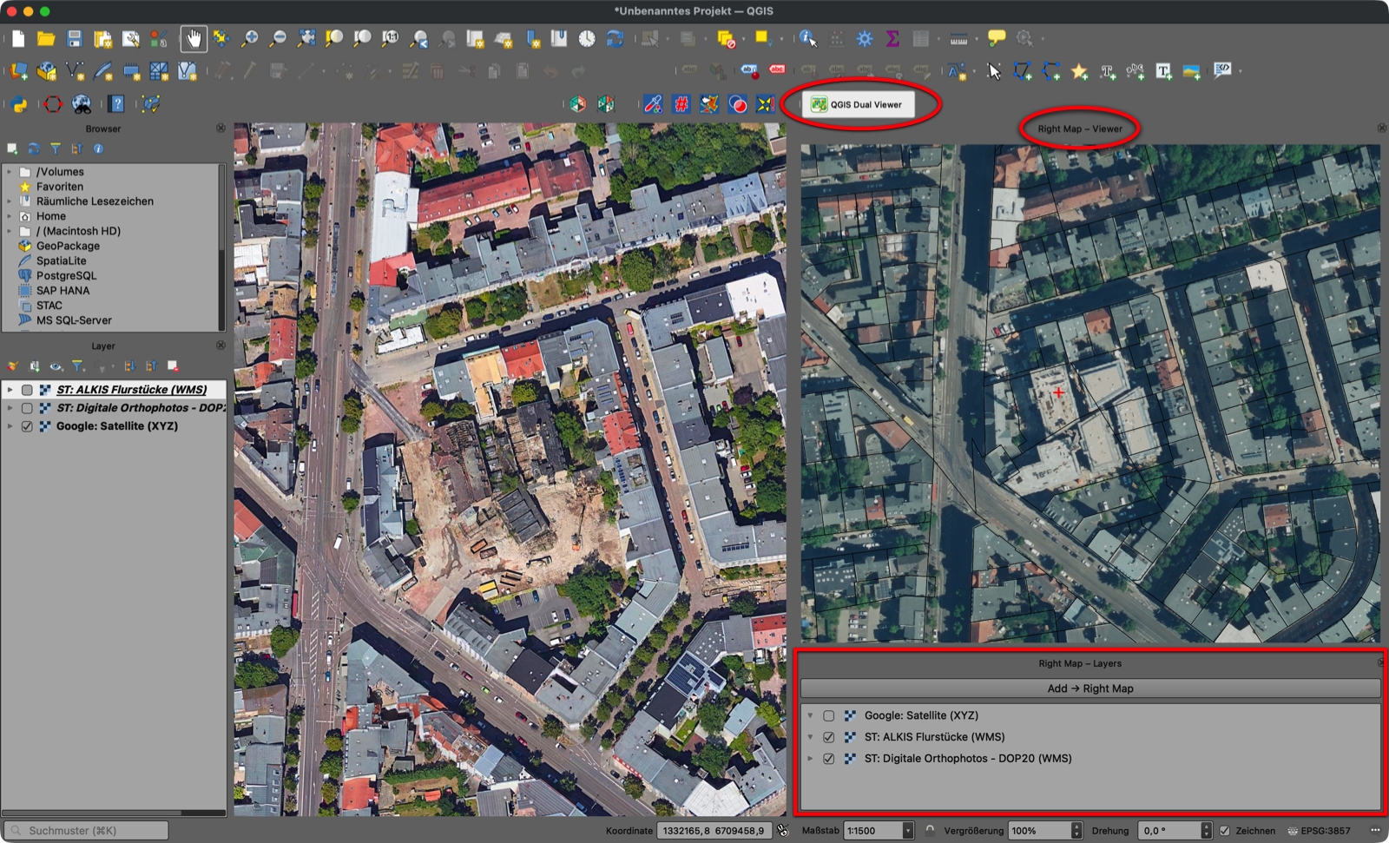
Task: Expand the Home entry in Browser panel
Action: click(x=10, y=216)
